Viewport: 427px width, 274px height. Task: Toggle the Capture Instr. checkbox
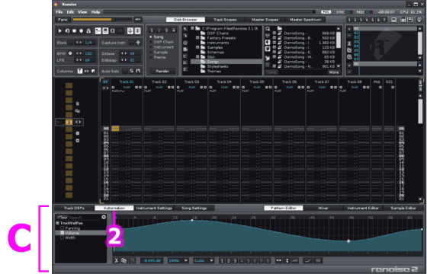(131, 43)
